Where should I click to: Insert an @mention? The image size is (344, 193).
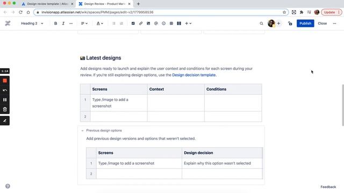point(156,24)
